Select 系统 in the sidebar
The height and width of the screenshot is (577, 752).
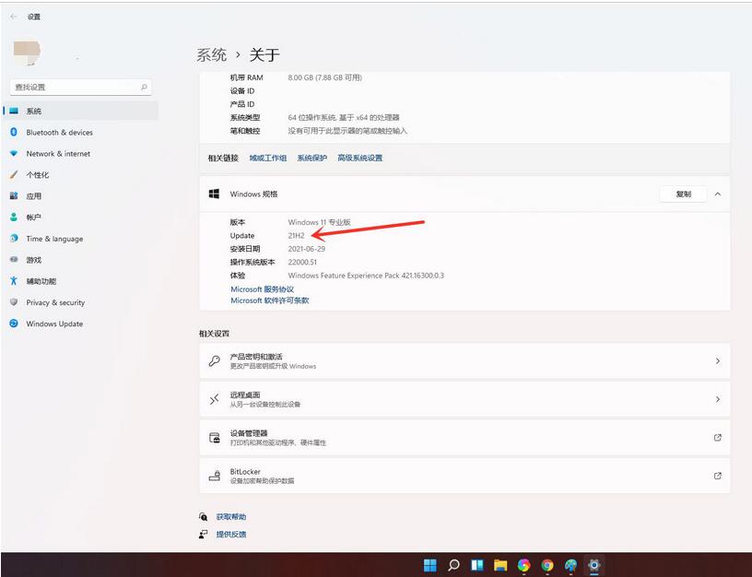(80, 111)
